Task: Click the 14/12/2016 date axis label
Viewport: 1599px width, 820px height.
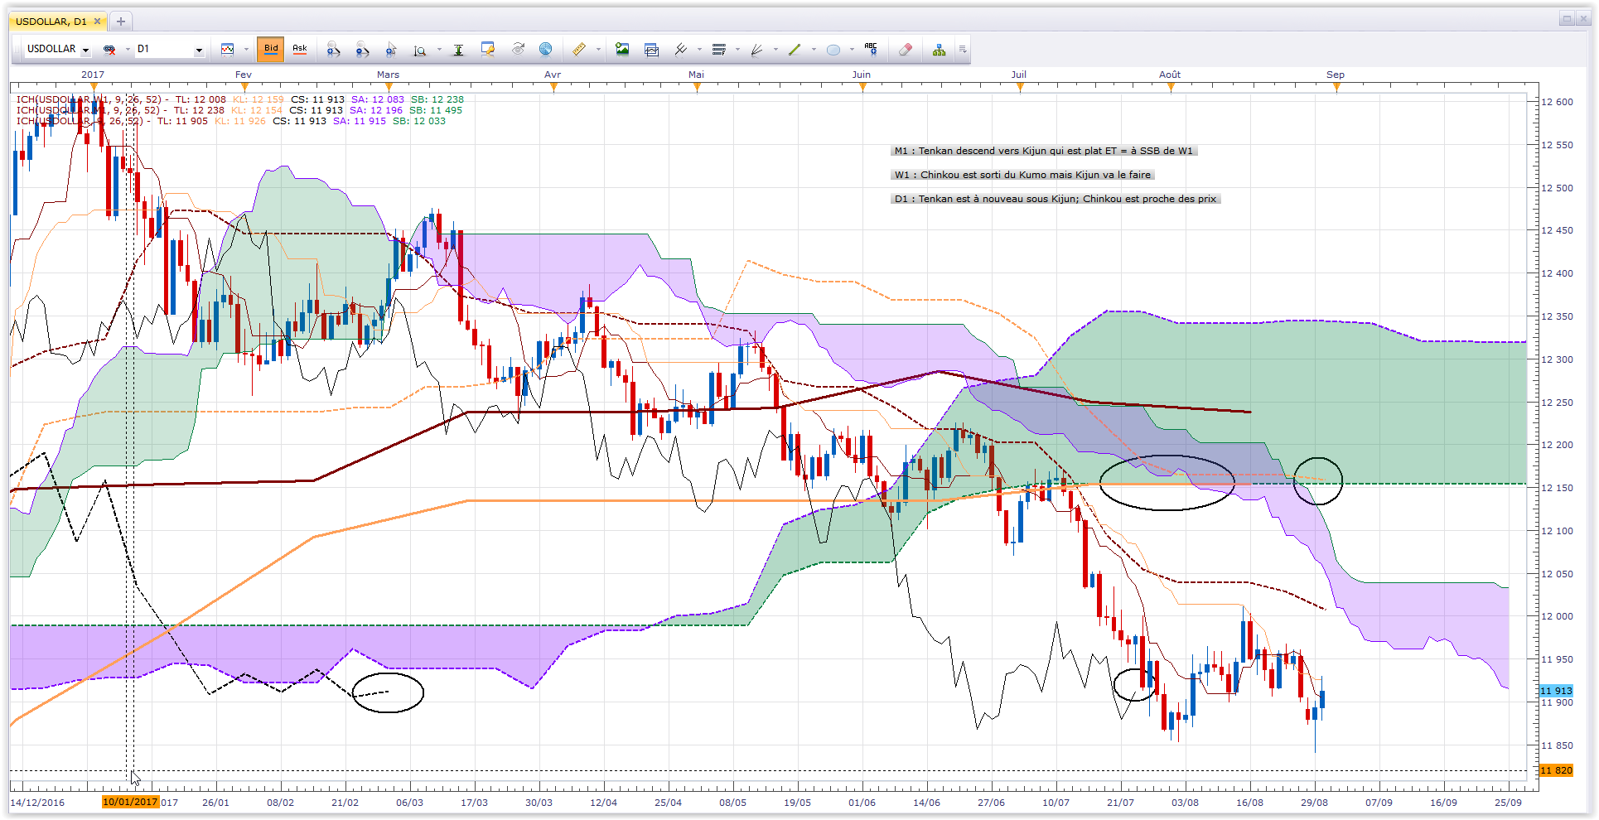Action: click(37, 803)
